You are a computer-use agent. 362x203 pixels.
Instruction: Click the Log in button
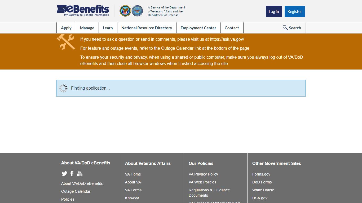click(274, 11)
